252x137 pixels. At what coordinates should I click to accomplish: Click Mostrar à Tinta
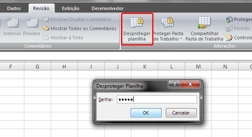(63, 38)
